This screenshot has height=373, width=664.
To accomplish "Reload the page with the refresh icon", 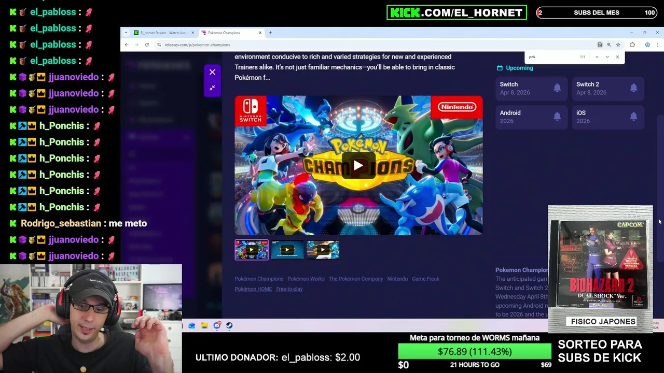I will [x=147, y=45].
